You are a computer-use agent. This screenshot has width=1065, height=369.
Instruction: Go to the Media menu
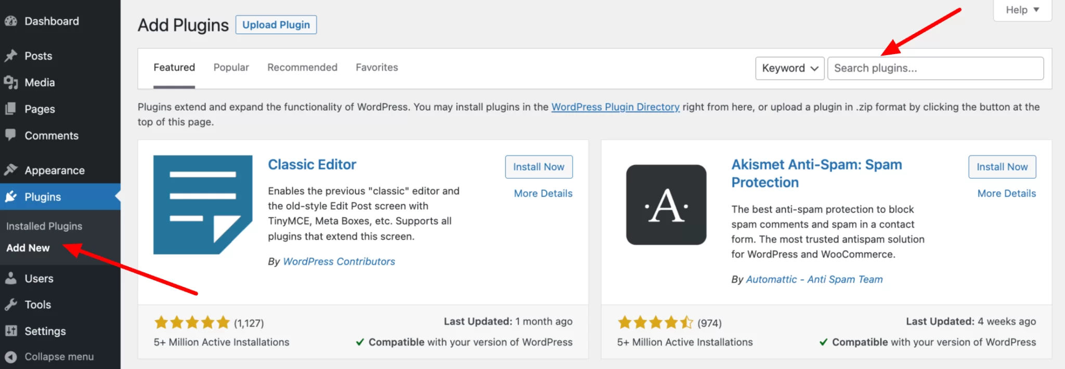[40, 82]
